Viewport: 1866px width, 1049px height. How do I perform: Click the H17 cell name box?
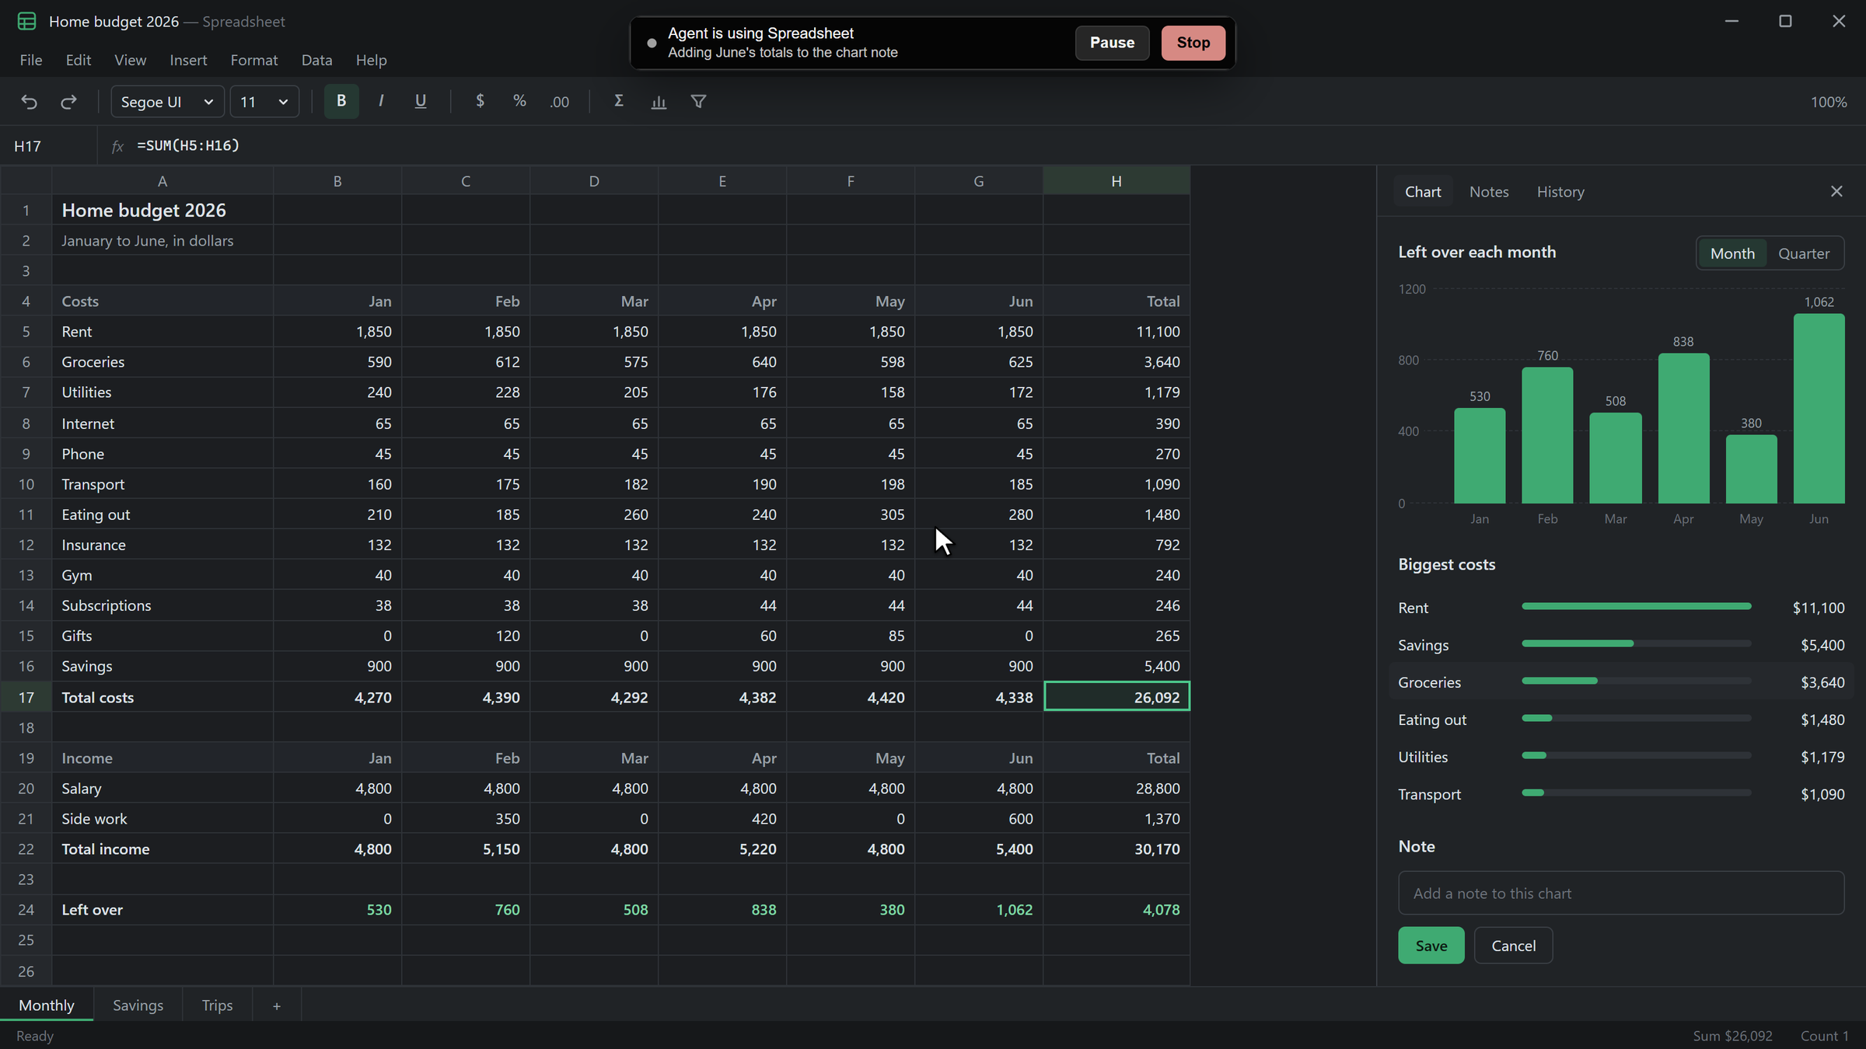pos(49,146)
